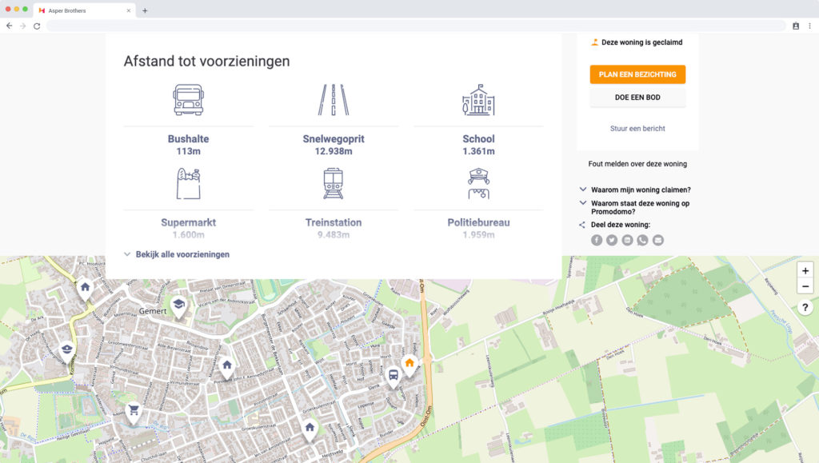Select the police station map marker
Image resolution: width=819 pixels, height=463 pixels.
point(67,349)
